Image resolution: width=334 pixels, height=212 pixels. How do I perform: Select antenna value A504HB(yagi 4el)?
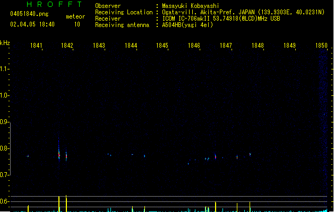(187, 25)
